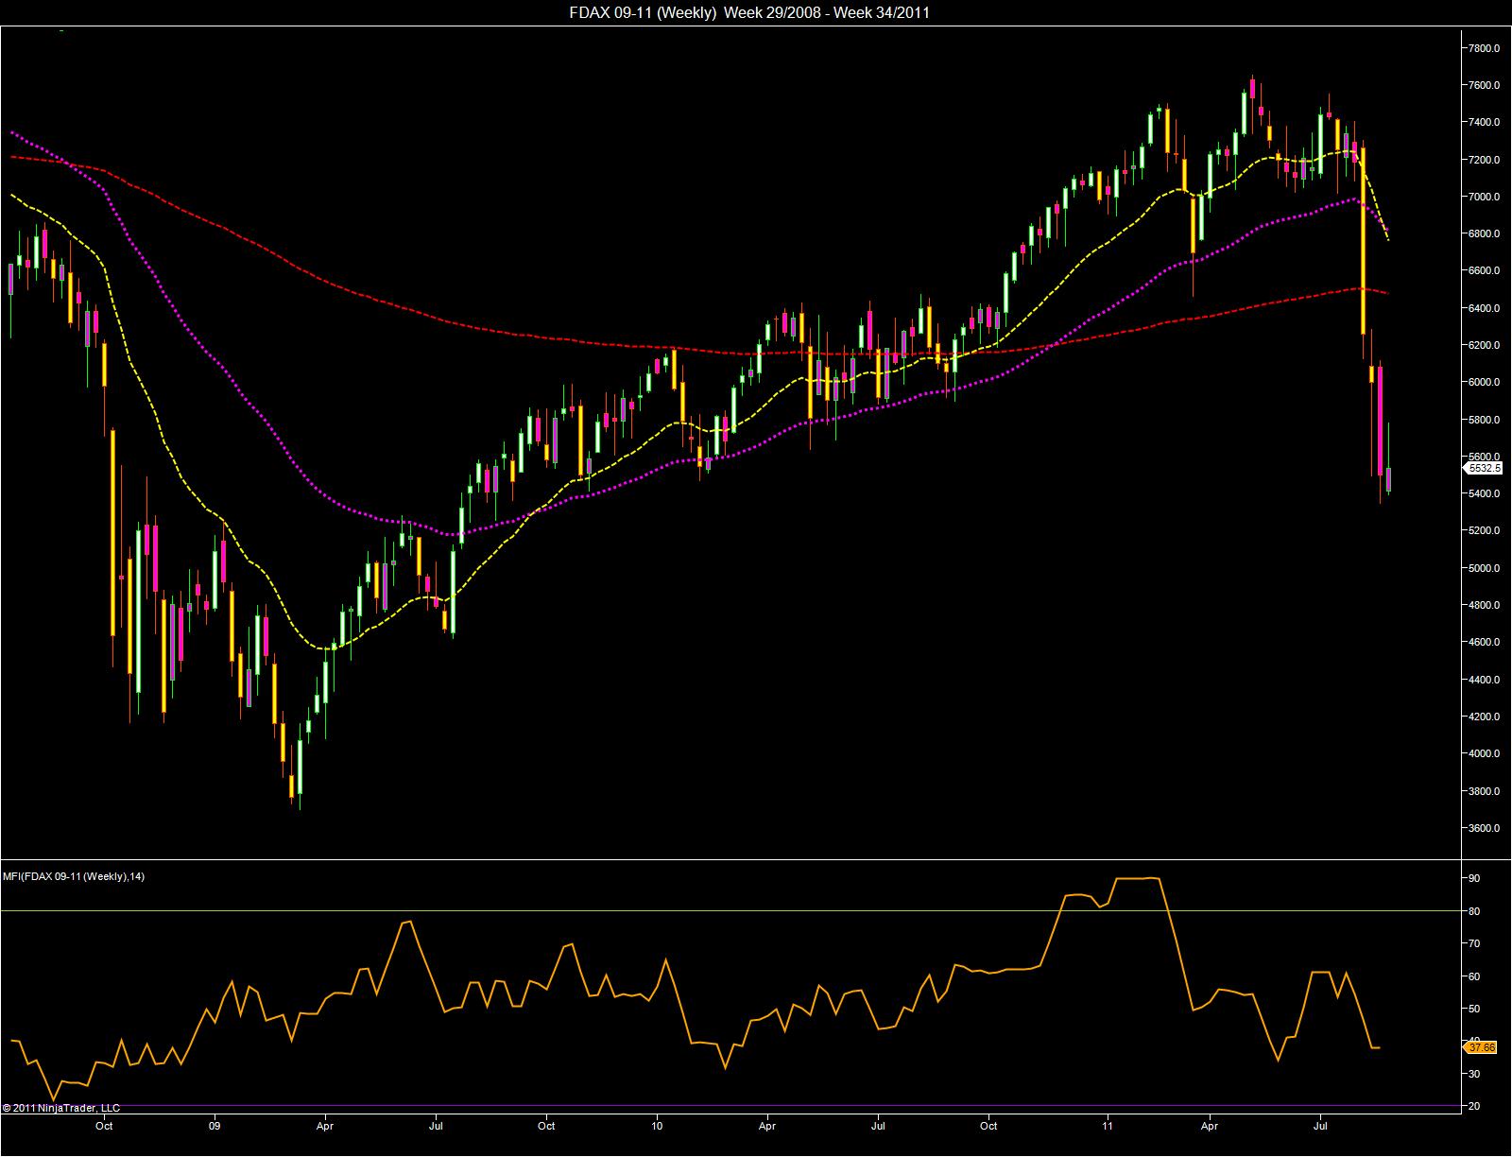Viewport: 1512px width, 1157px height.
Task: Click the 4400.0 price axis label
Action: (x=1485, y=680)
